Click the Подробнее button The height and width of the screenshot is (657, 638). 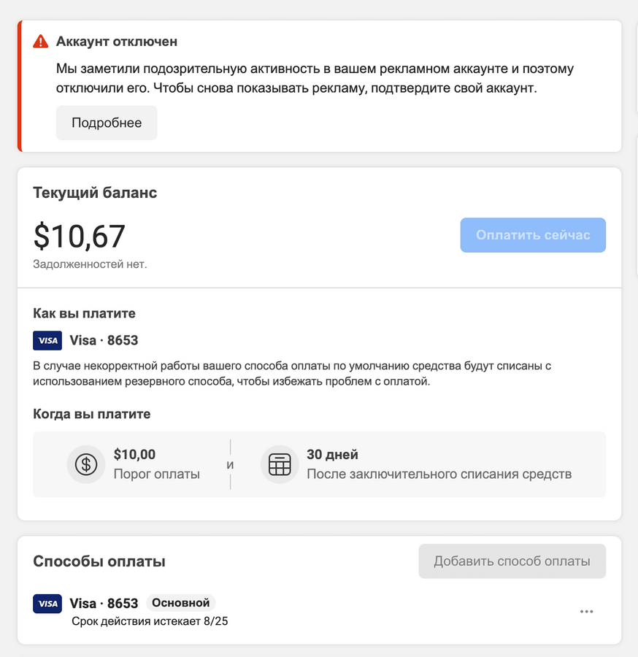click(x=107, y=123)
